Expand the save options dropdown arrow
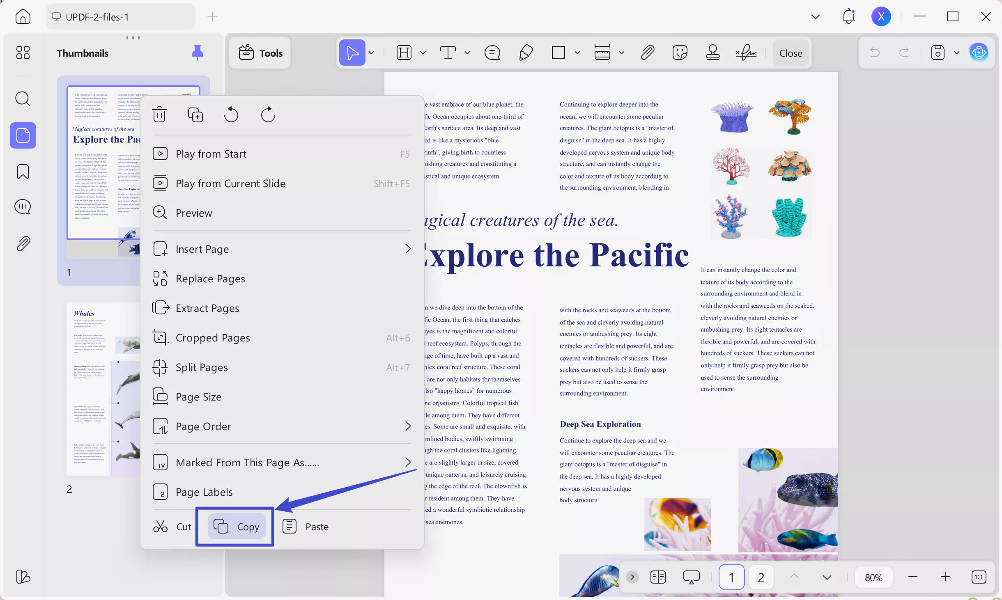Screen dimensions: 1002x600 957,53
